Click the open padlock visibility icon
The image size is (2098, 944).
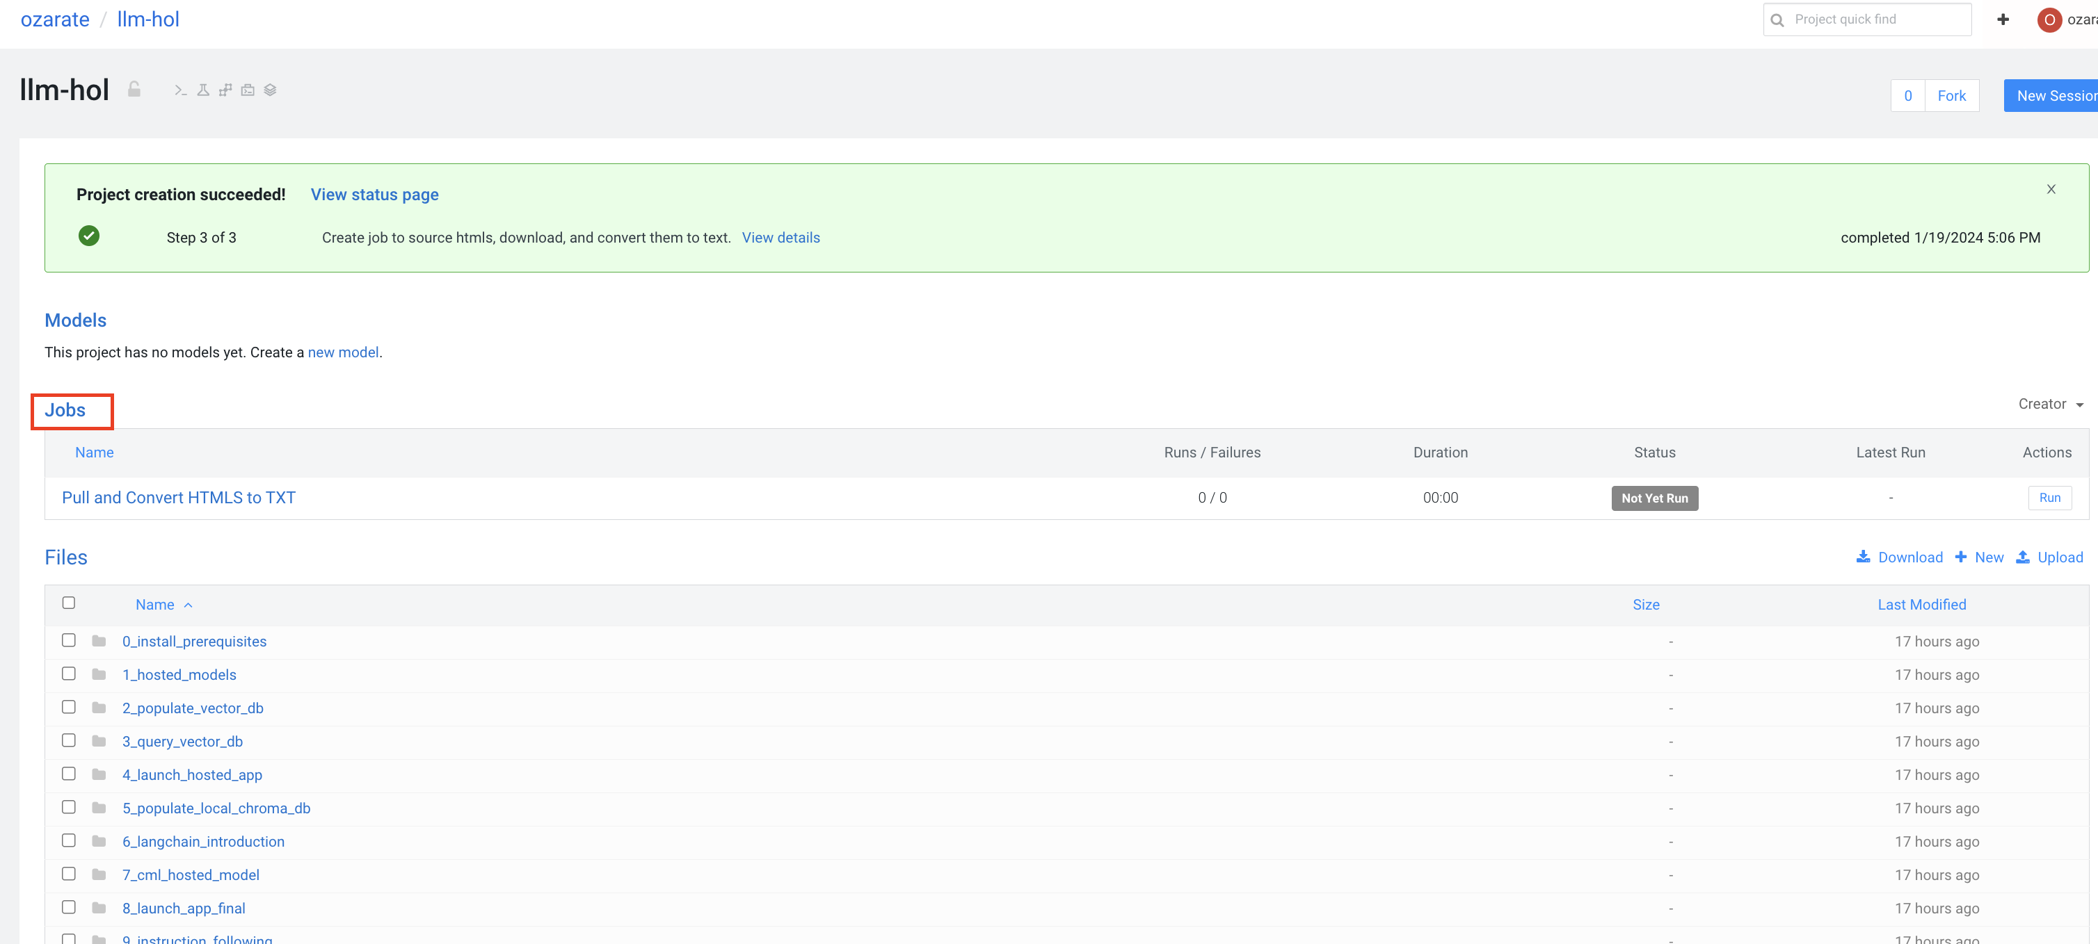[x=134, y=90]
